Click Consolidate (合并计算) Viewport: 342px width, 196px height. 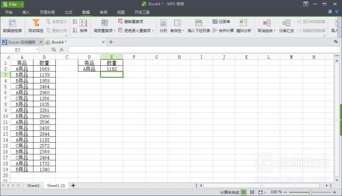223,31
